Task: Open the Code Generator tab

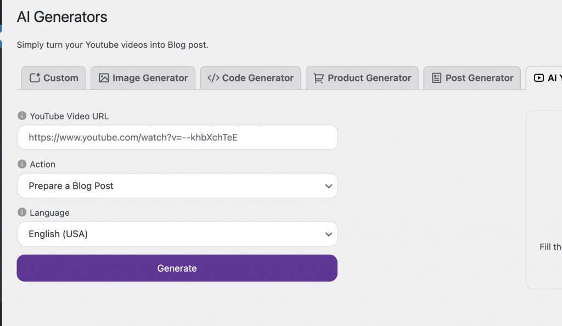Action: coord(250,78)
